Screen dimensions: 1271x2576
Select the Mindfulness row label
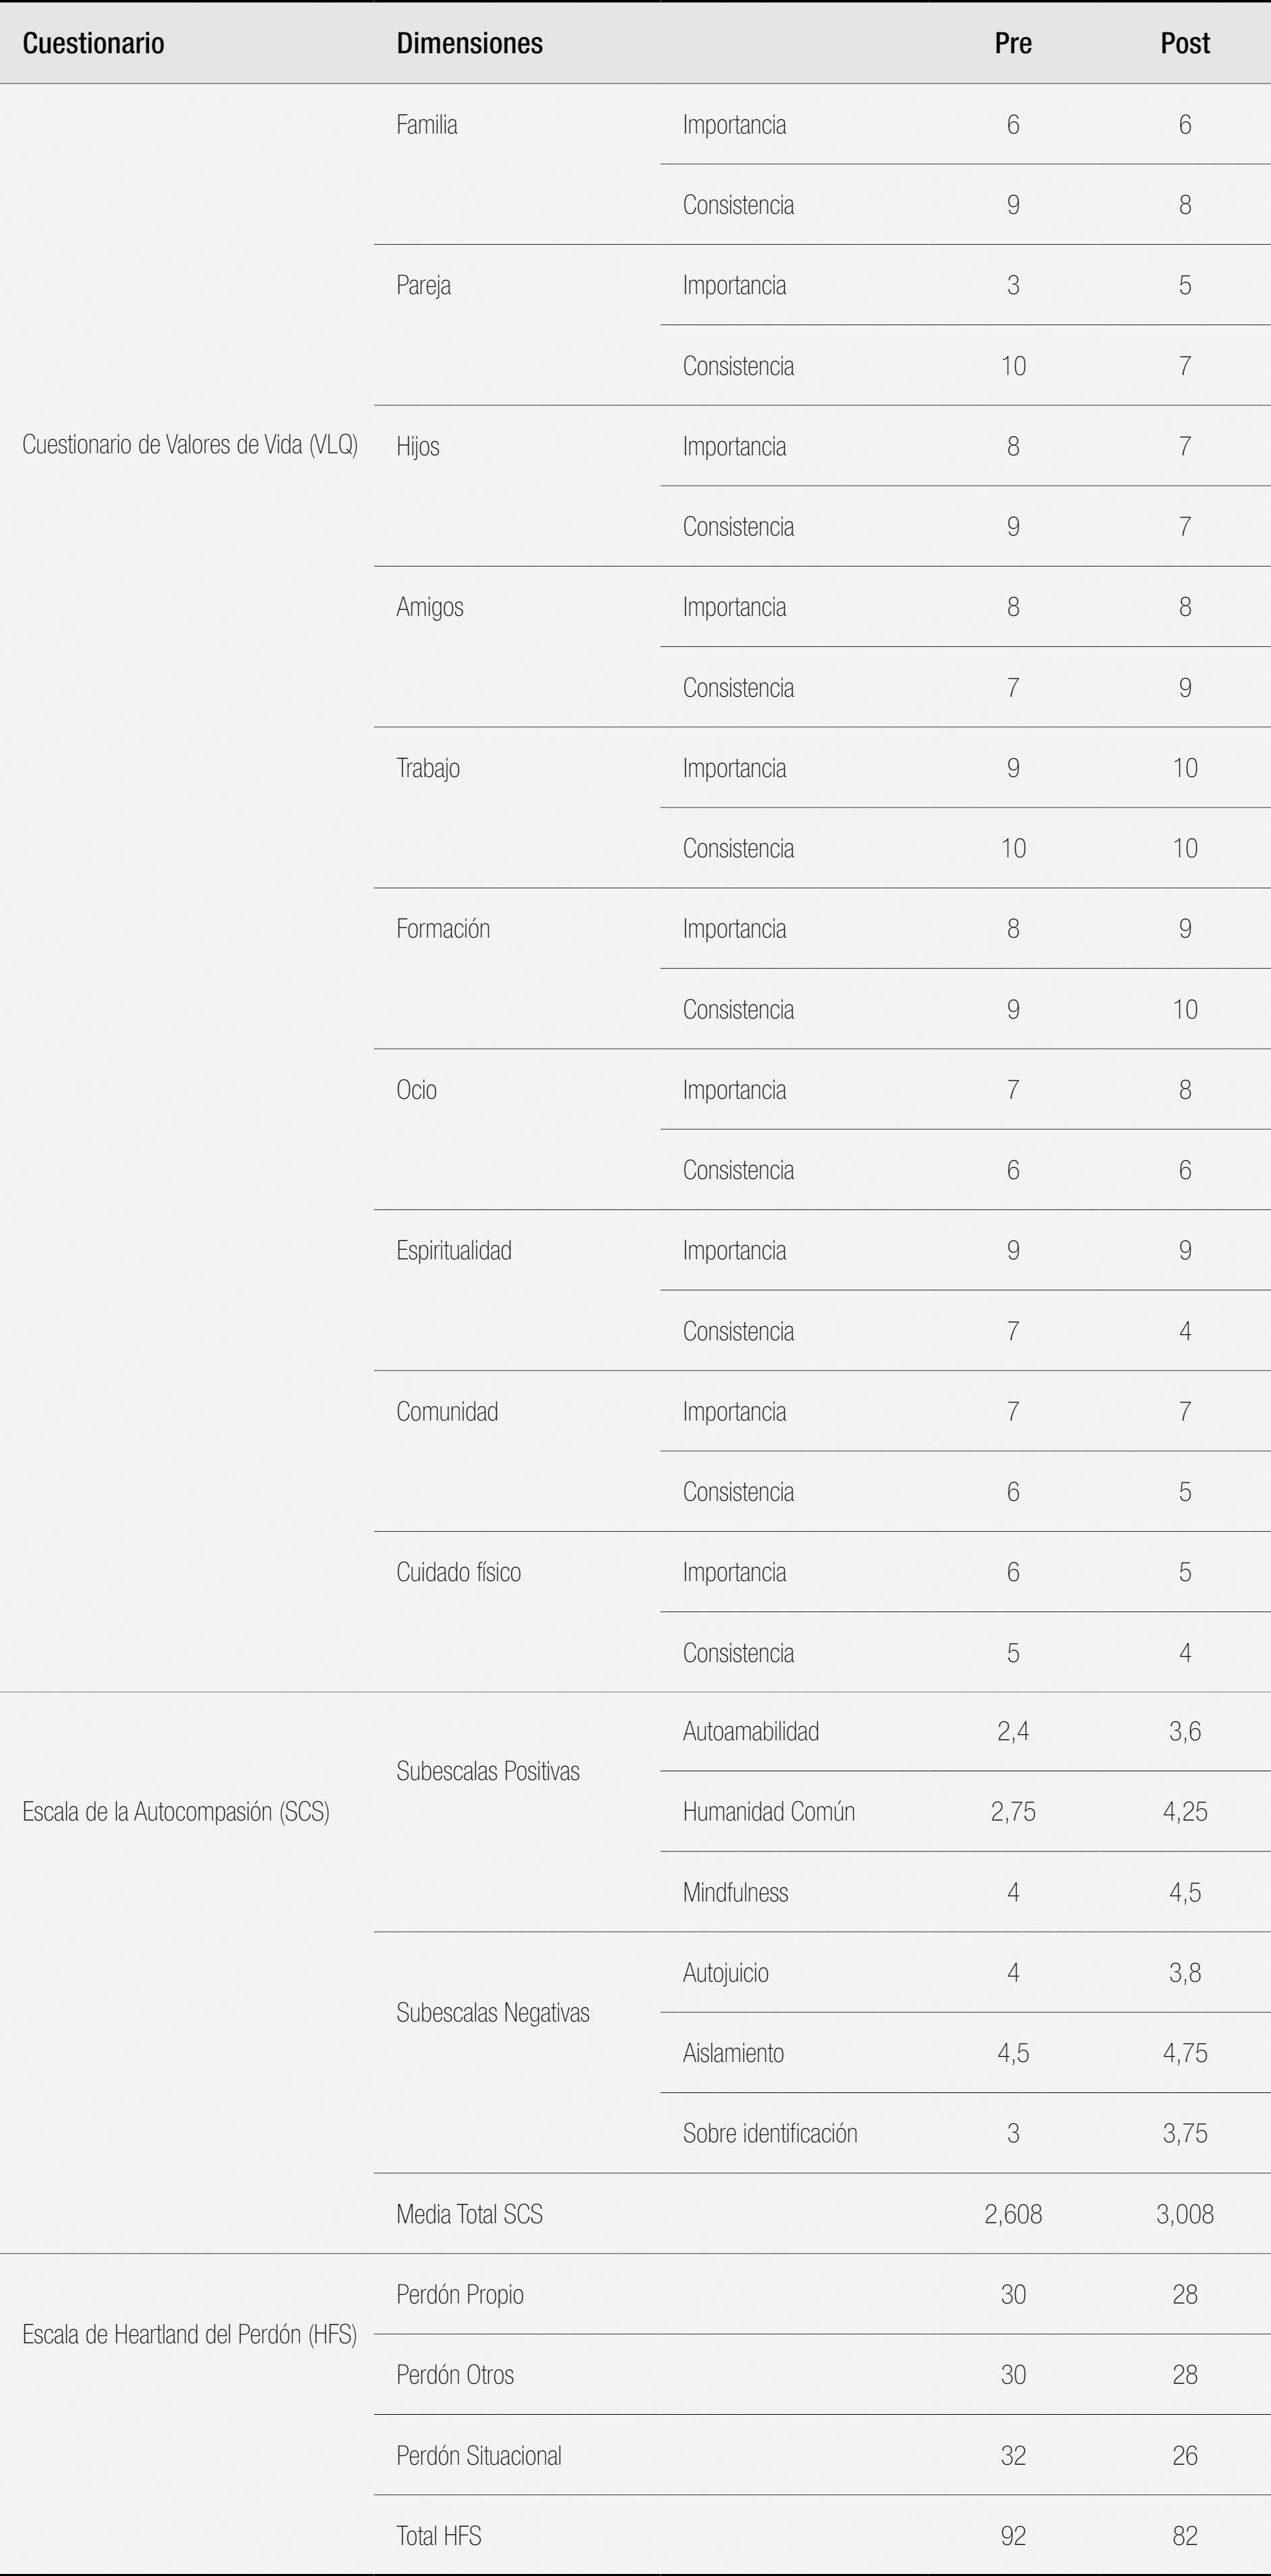click(x=736, y=1892)
